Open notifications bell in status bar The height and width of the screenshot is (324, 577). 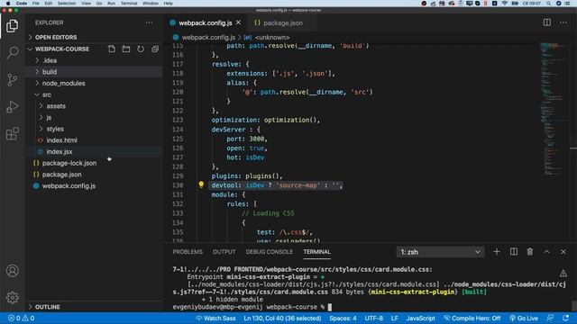(565, 318)
